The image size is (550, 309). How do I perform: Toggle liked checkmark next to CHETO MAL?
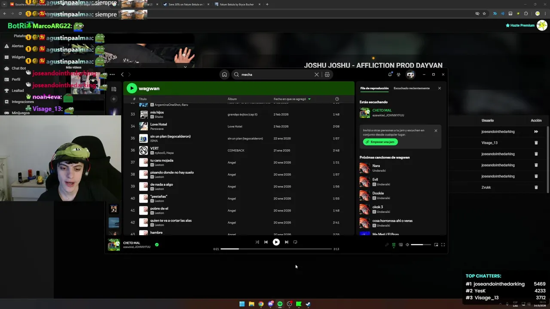(x=157, y=245)
